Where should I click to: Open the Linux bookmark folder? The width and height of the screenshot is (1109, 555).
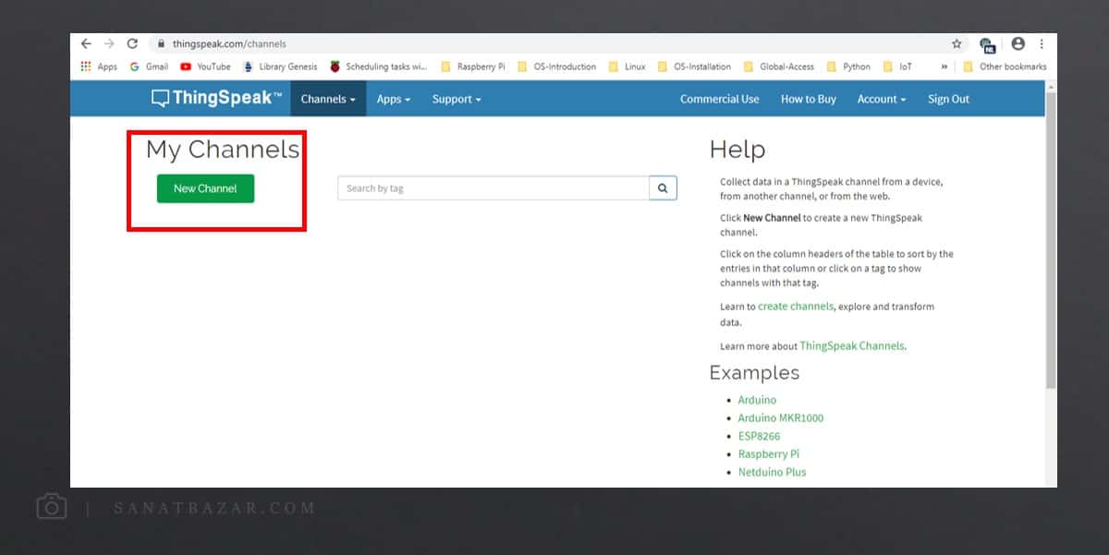pos(627,66)
